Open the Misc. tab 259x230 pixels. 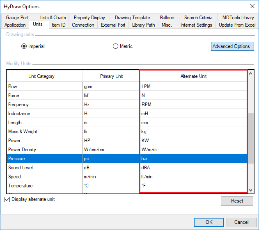[167, 25]
